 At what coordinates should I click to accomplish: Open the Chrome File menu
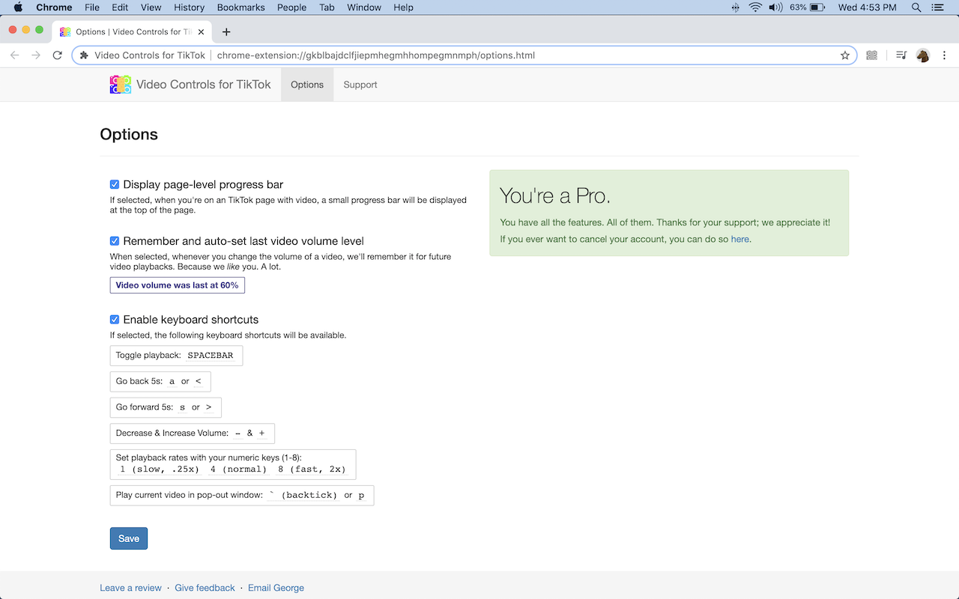click(x=92, y=7)
